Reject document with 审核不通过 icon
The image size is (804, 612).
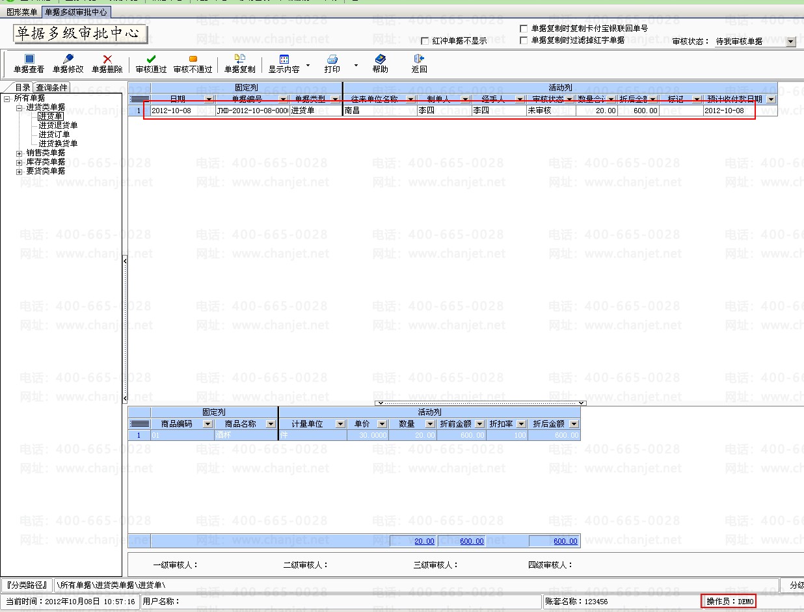pyautogui.click(x=193, y=59)
